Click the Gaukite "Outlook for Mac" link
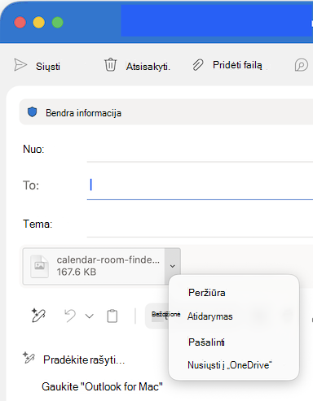This screenshot has width=313, height=401. [102, 386]
